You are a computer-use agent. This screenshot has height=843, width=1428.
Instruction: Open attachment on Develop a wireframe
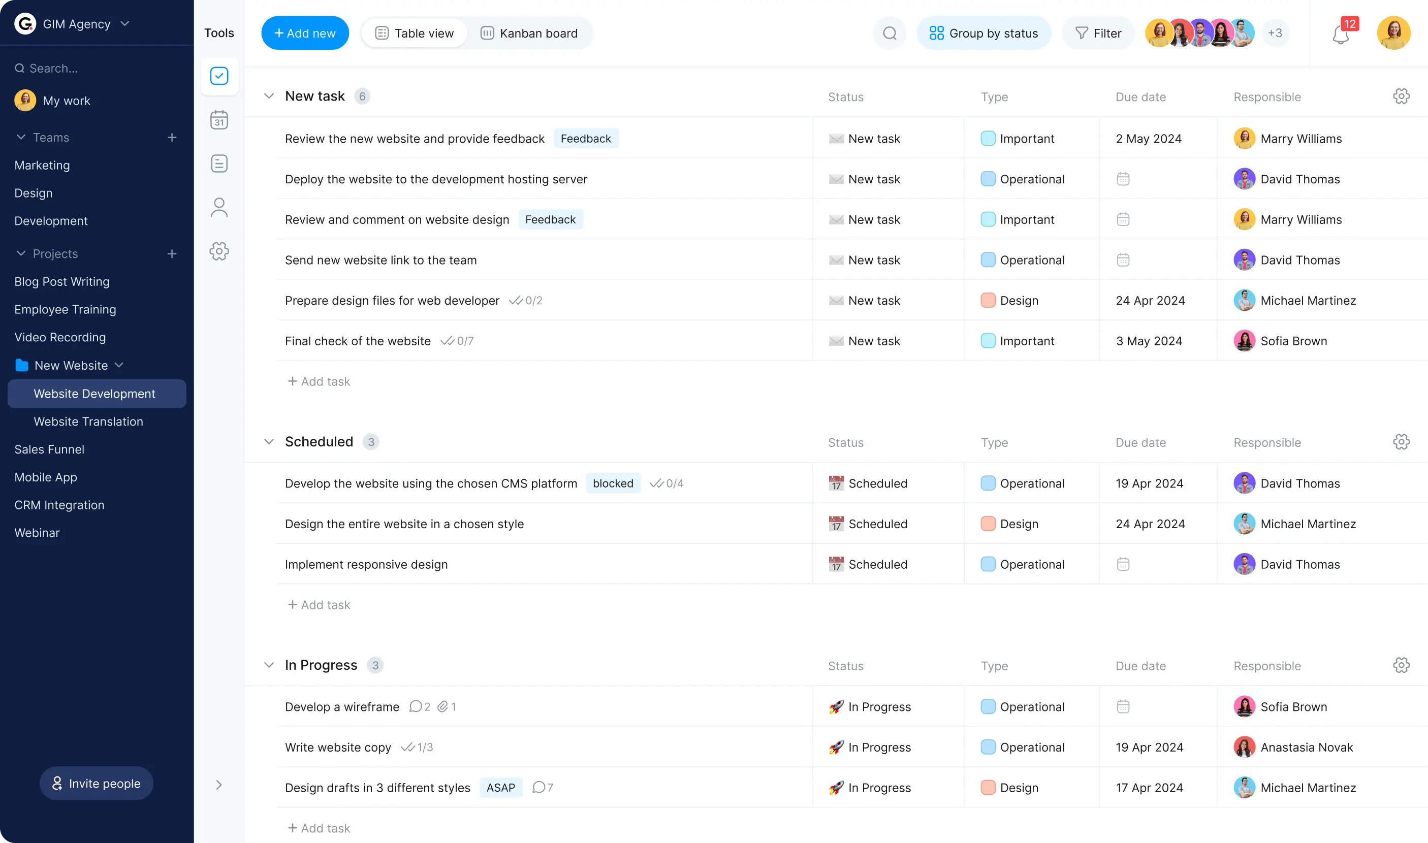(x=446, y=707)
